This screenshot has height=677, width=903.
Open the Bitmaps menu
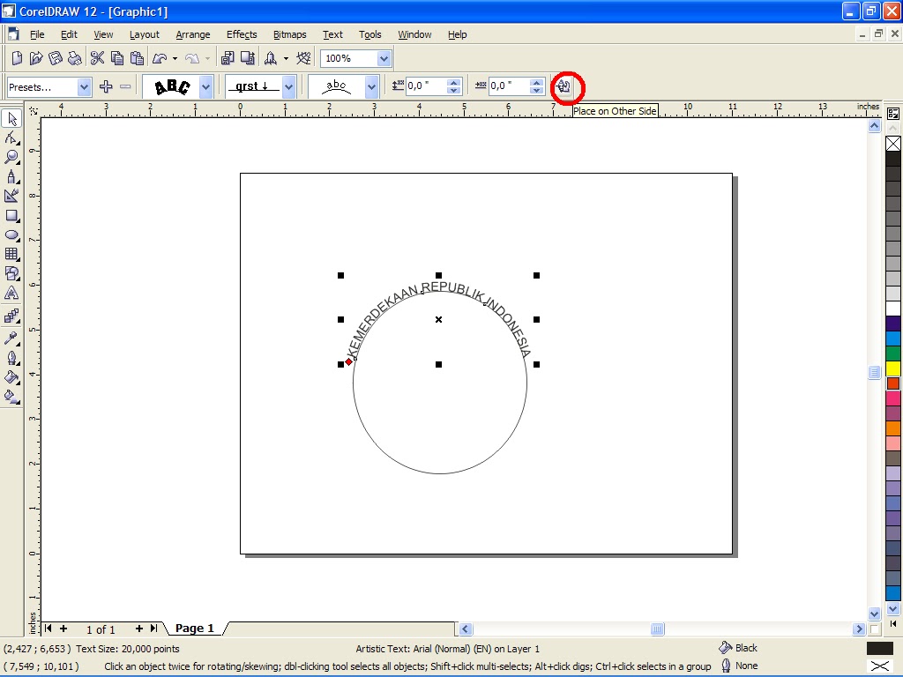[x=289, y=34]
